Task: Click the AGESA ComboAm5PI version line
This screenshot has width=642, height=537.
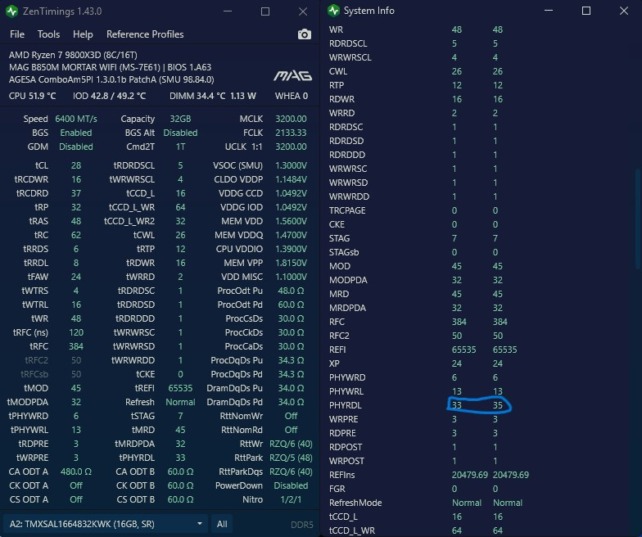Action: click(111, 79)
